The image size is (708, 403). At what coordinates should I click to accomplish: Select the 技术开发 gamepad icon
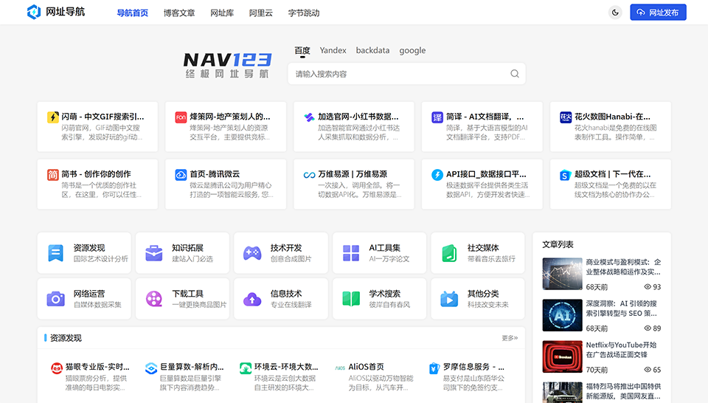[x=252, y=253]
